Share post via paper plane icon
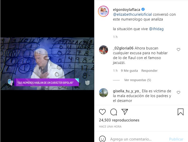Image resolution: width=188 pixels, height=142 pixels. [x=125, y=112]
